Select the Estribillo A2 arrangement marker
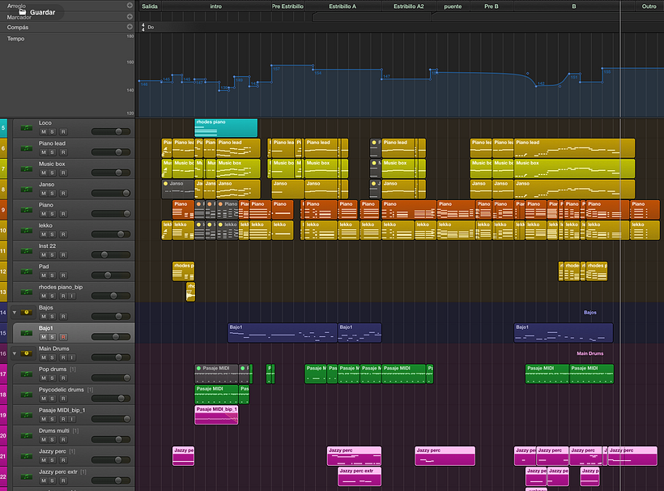The width and height of the screenshot is (664, 491). [x=409, y=6]
